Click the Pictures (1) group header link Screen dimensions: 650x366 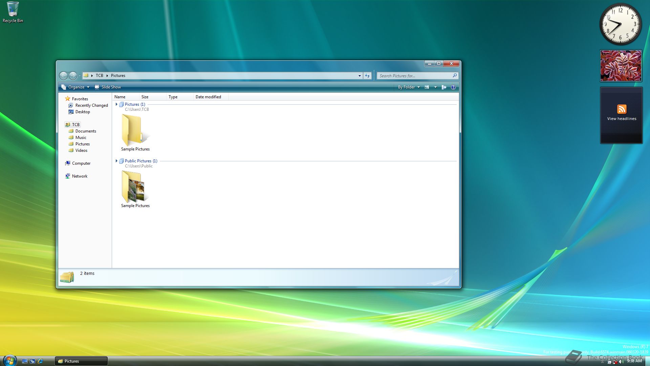click(135, 104)
